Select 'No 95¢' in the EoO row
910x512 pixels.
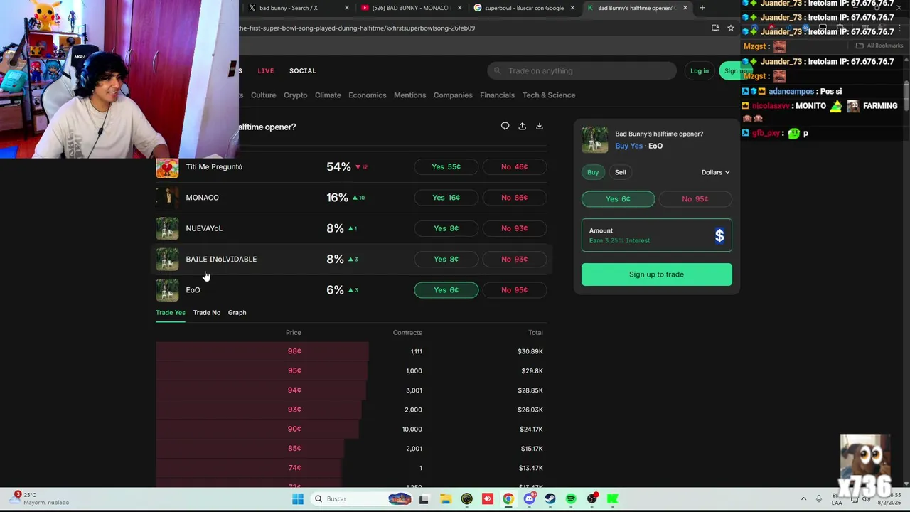click(514, 289)
